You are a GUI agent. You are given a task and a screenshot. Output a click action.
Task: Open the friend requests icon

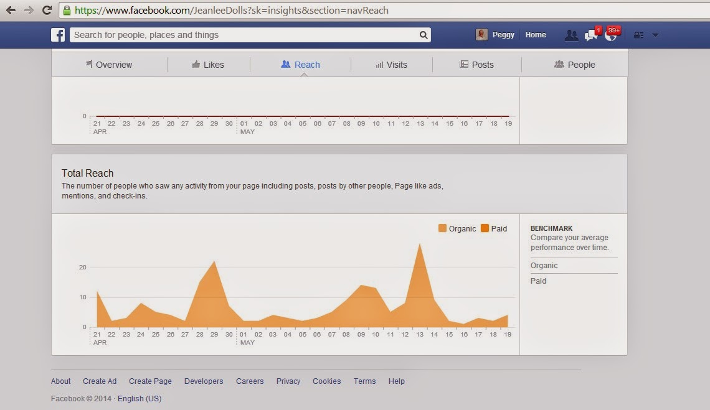click(572, 35)
